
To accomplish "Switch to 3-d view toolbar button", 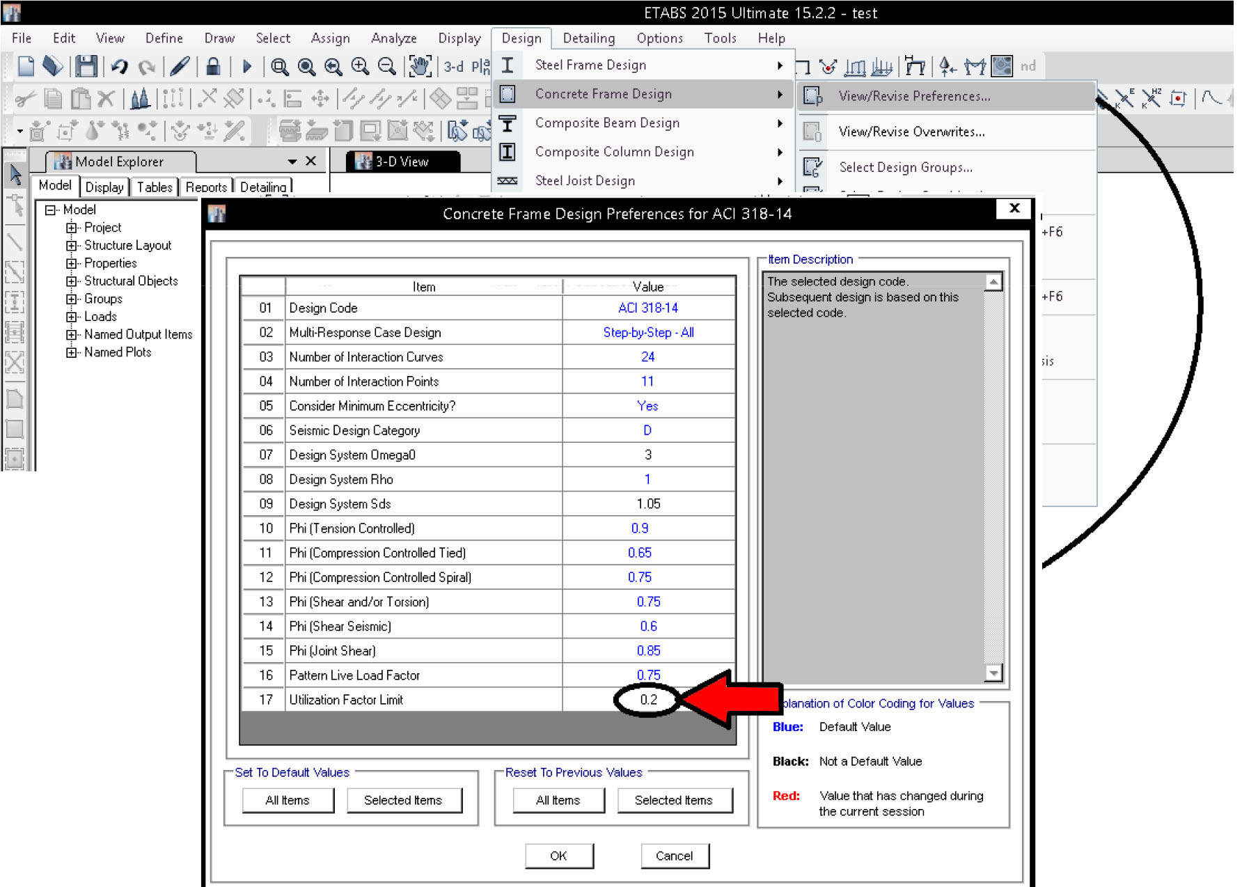I will (x=454, y=66).
